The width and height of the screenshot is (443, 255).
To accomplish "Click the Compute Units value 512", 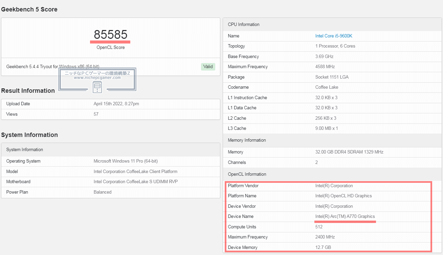I will click(319, 227).
